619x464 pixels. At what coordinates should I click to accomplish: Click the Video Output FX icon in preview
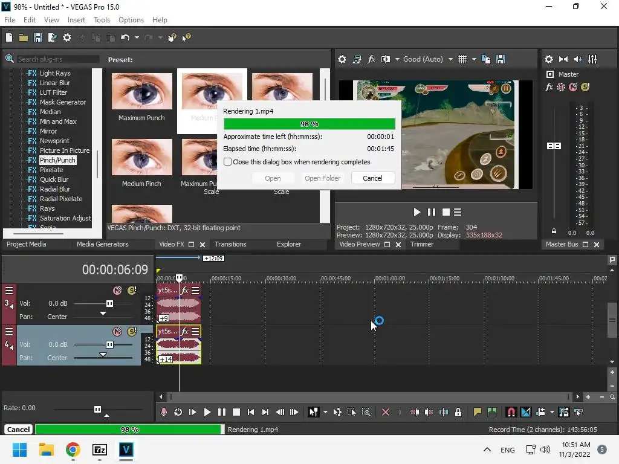(371, 59)
